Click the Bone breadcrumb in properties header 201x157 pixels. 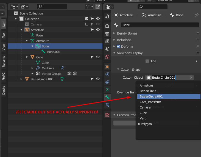[x=176, y=15]
